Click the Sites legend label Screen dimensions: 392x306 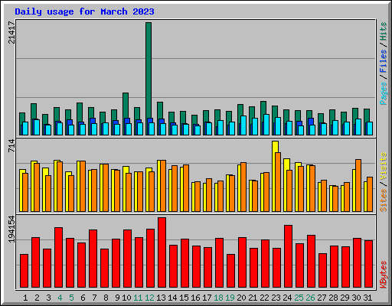pyautogui.click(x=384, y=200)
